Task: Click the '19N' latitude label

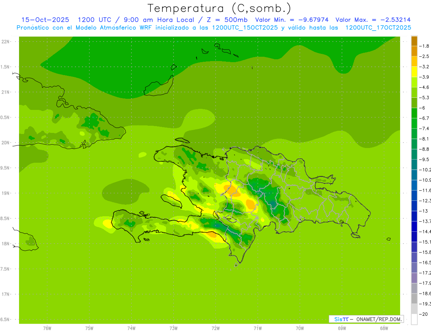Action: 6,193
